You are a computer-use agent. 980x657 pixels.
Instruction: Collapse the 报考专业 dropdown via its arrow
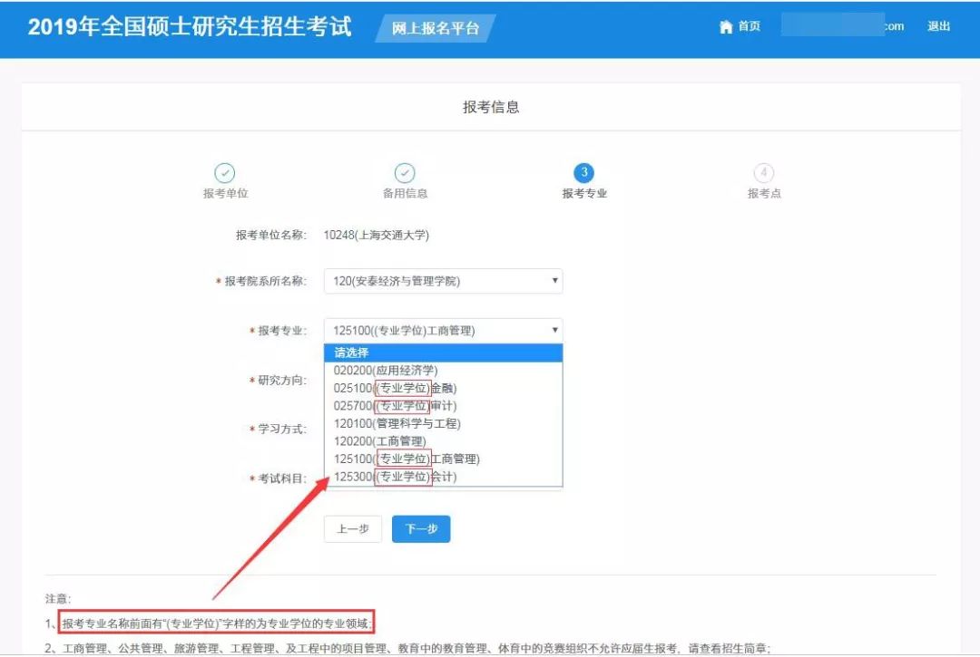tap(554, 331)
